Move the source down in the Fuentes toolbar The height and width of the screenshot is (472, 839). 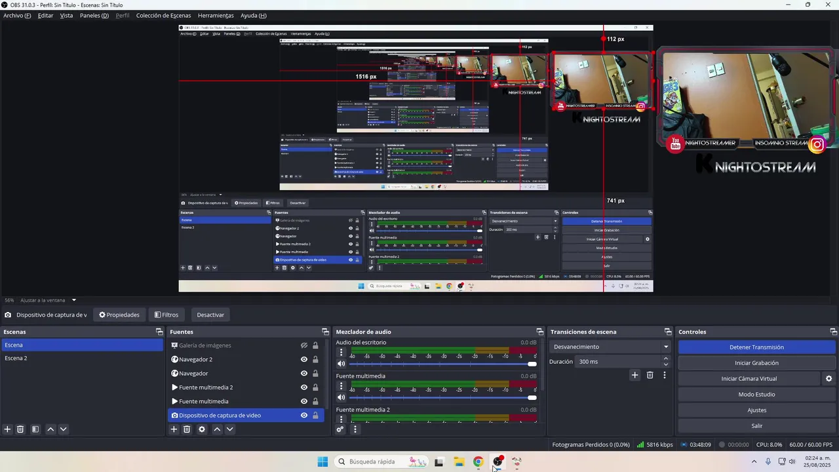(229, 429)
